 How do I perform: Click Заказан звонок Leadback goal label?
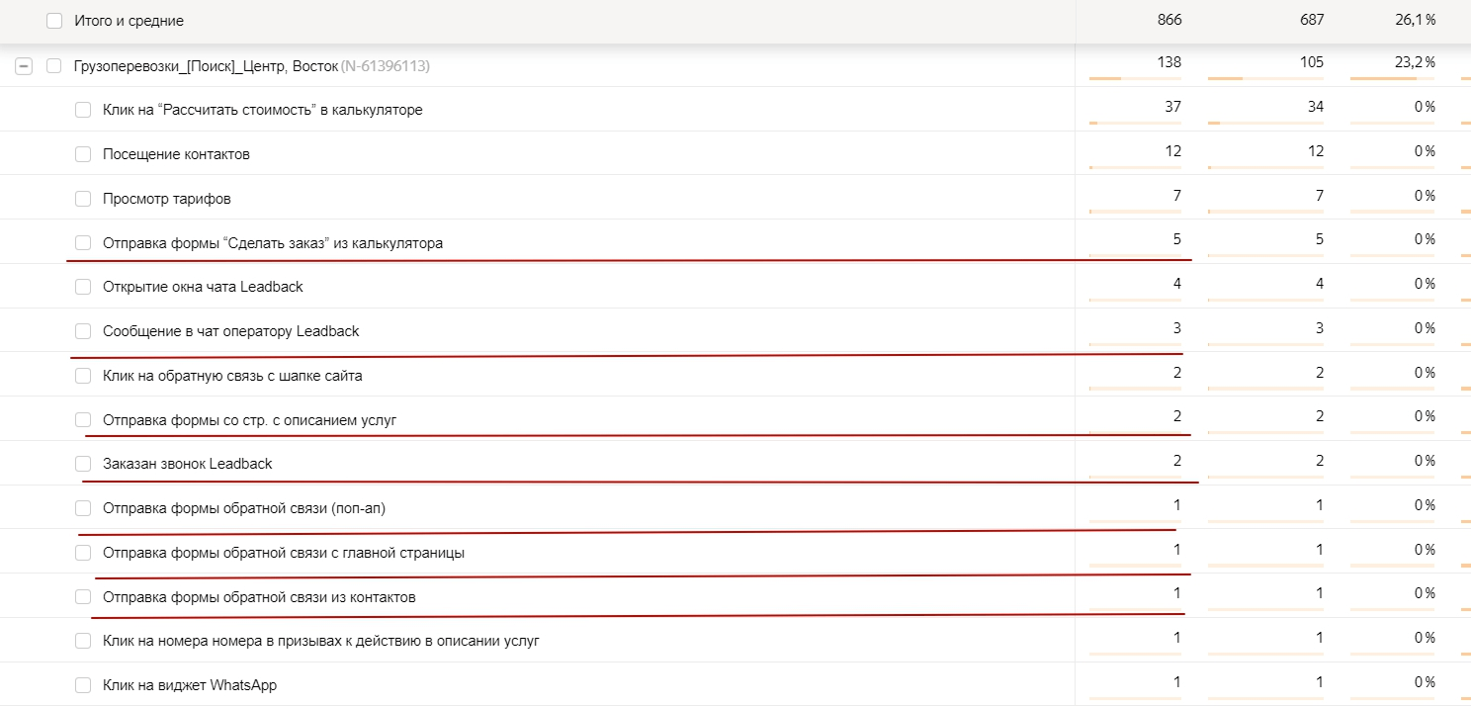pyautogui.click(x=187, y=464)
